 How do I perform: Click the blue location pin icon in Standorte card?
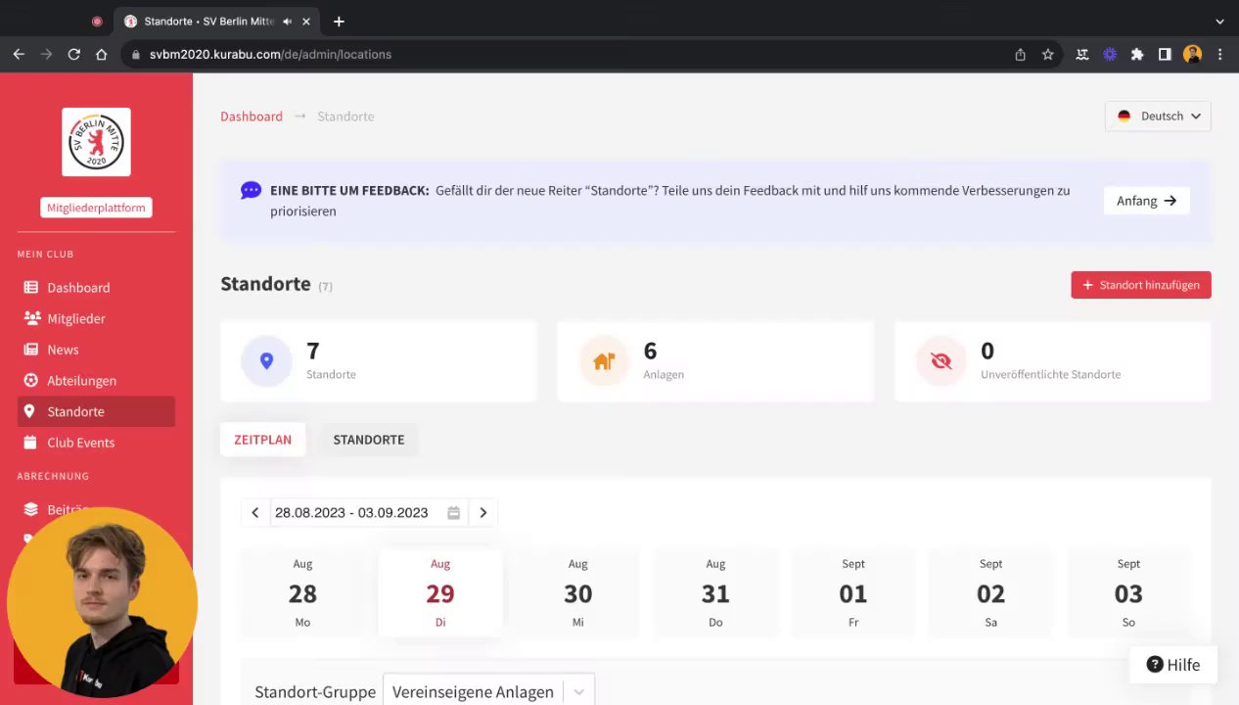[x=266, y=361]
